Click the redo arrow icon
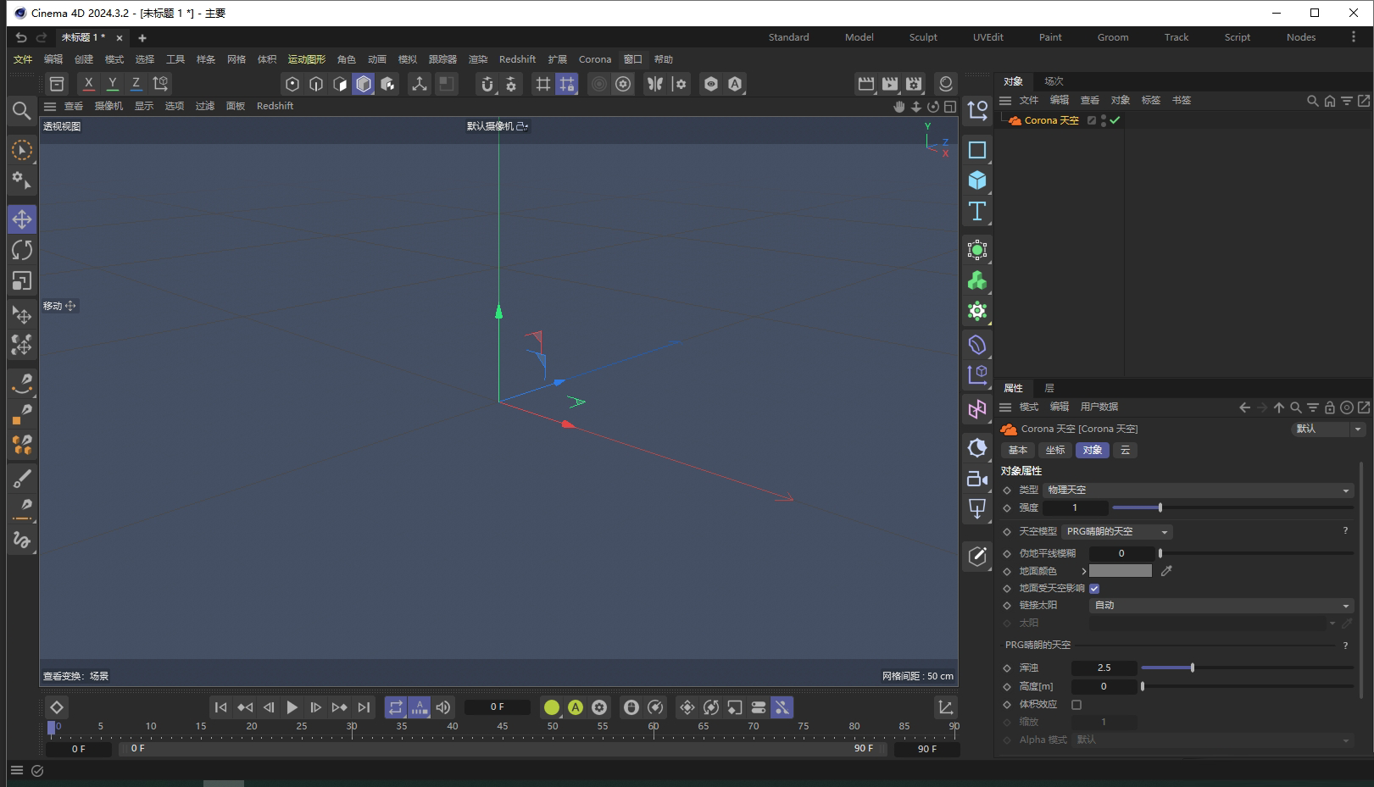 click(x=42, y=37)
